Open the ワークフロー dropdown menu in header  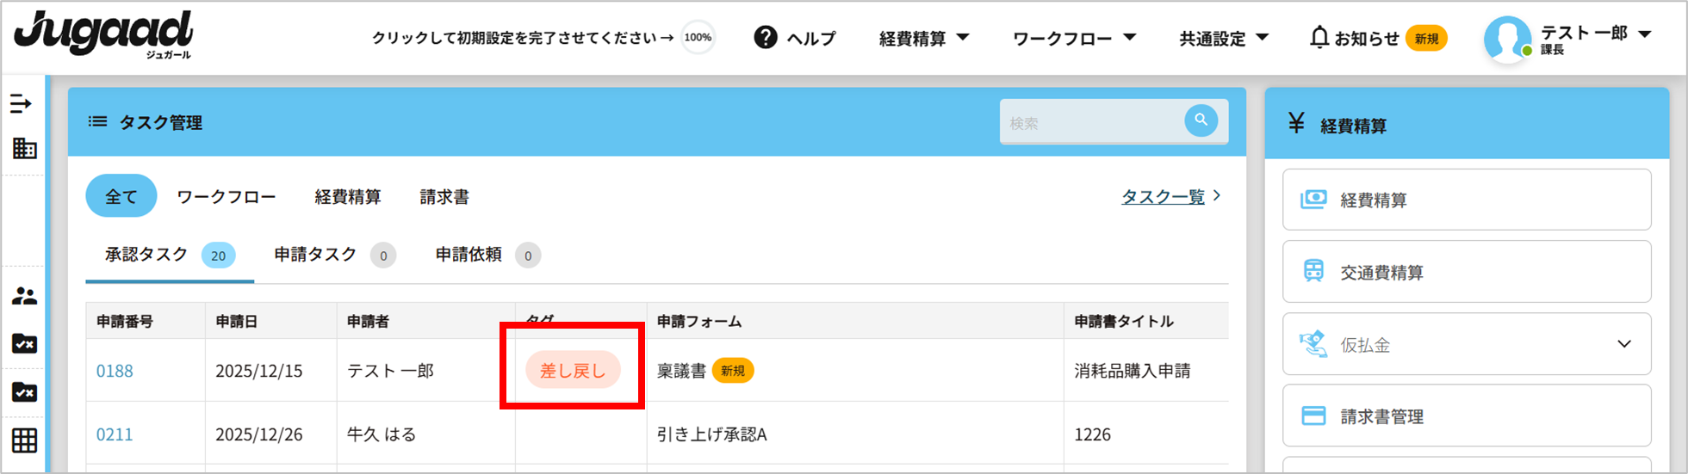[x=1073, y=39]
